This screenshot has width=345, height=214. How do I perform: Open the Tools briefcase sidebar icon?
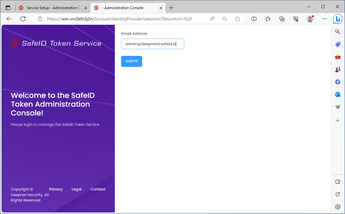(x=337, y=57)
